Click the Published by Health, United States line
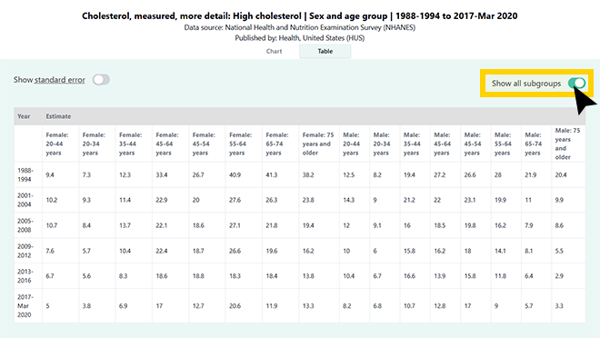This screenshot has width=600, height=338. (x=300, y=38)
